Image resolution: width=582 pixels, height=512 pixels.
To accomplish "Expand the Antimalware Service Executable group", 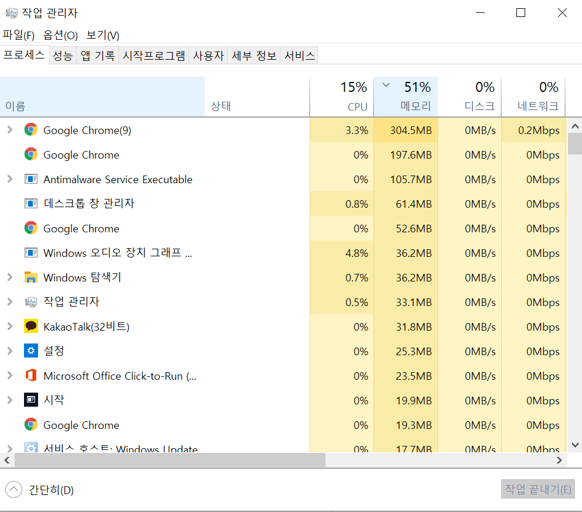I will 9,179.
